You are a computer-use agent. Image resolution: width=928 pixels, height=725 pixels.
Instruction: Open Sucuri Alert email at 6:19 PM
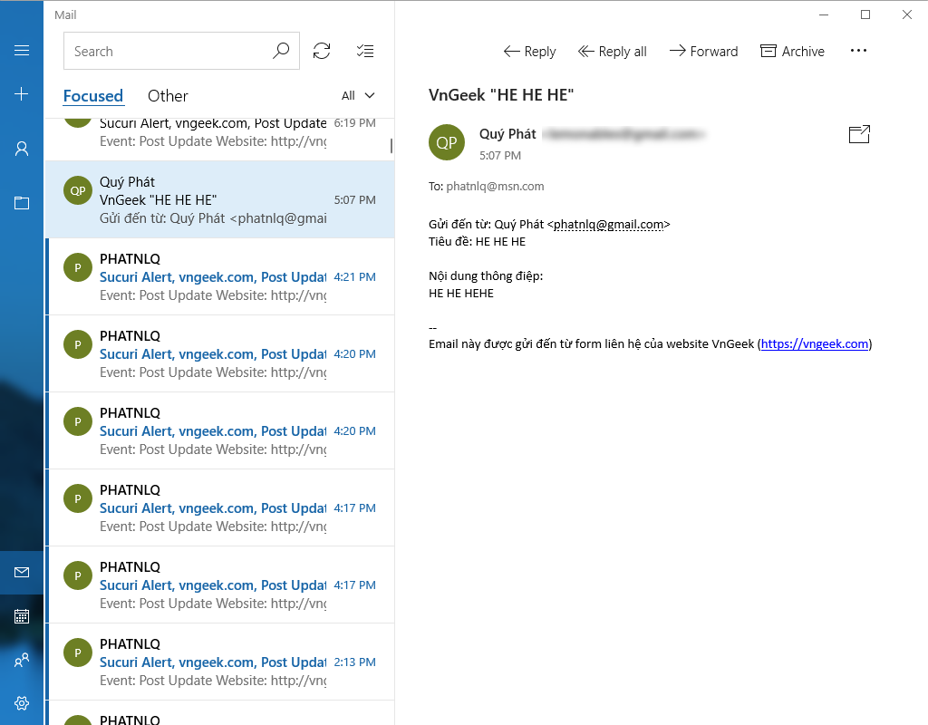[219, 139]
